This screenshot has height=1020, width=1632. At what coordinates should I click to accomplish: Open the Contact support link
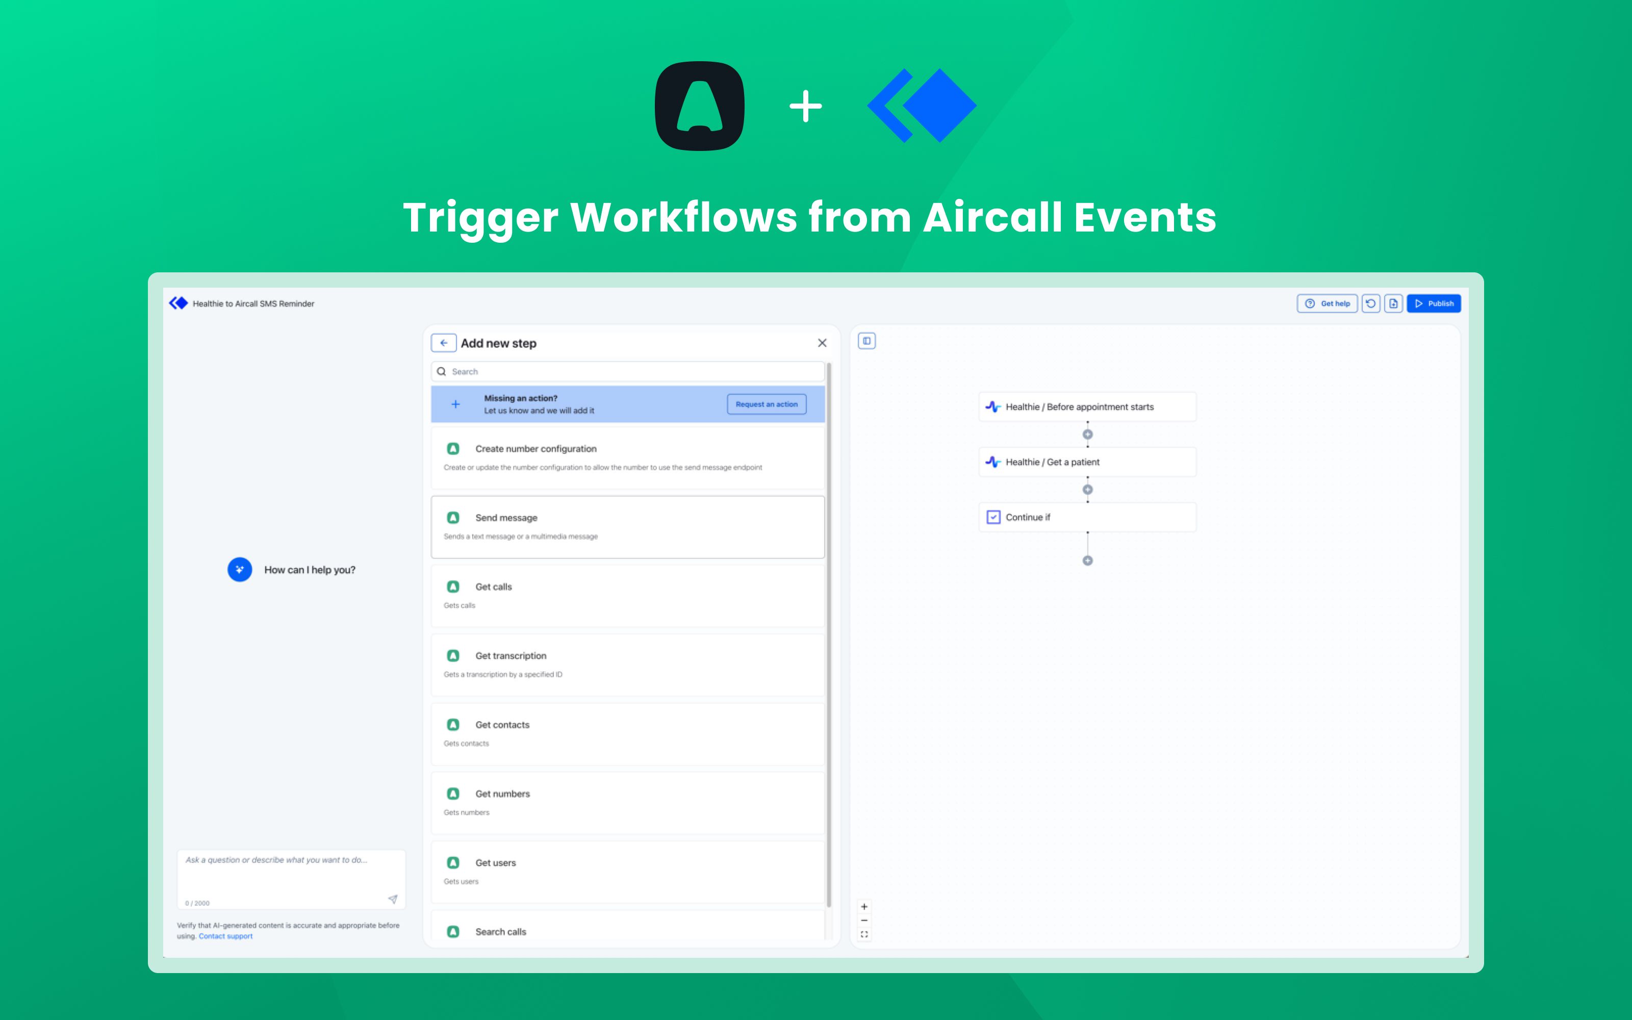point(225,936)
